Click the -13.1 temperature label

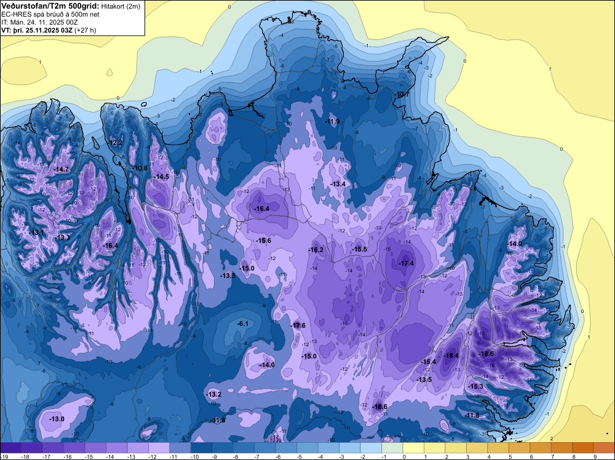pos(36,233)
